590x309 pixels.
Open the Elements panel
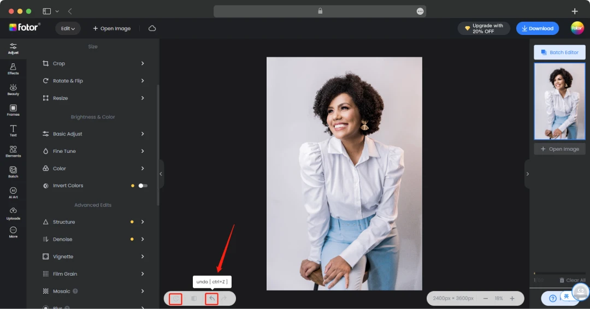click(x=13, y=151)
